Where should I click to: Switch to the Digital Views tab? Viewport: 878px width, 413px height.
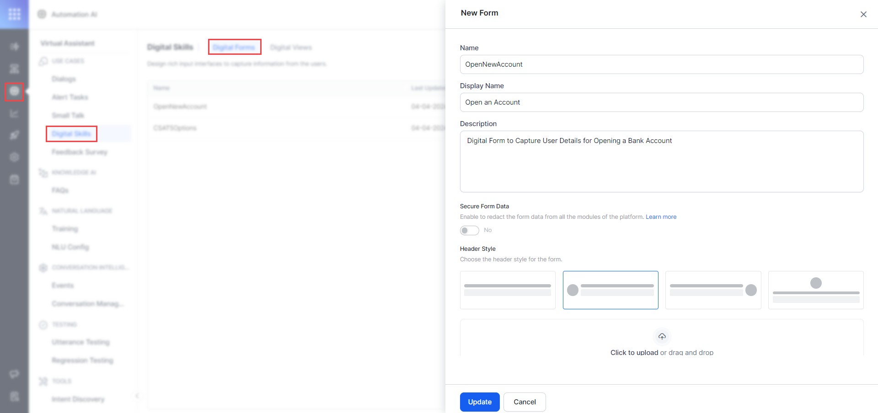(x=291, y=48)
